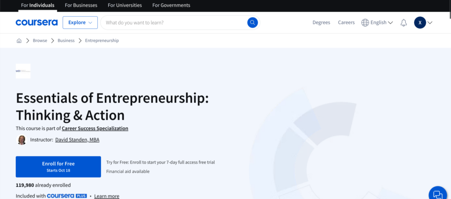The image size is (451, 199).
Task: Focus the 'What do you want to learn?' field
Action: coord(174,23)
